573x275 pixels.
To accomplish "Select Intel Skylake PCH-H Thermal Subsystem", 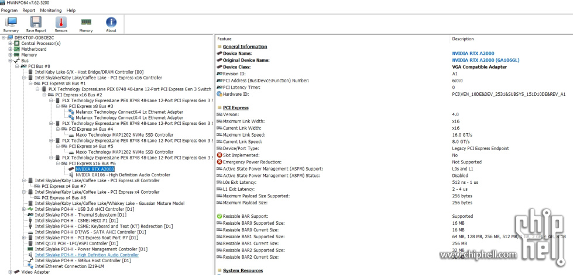I will pyautogui.click(x=80, y=215).
